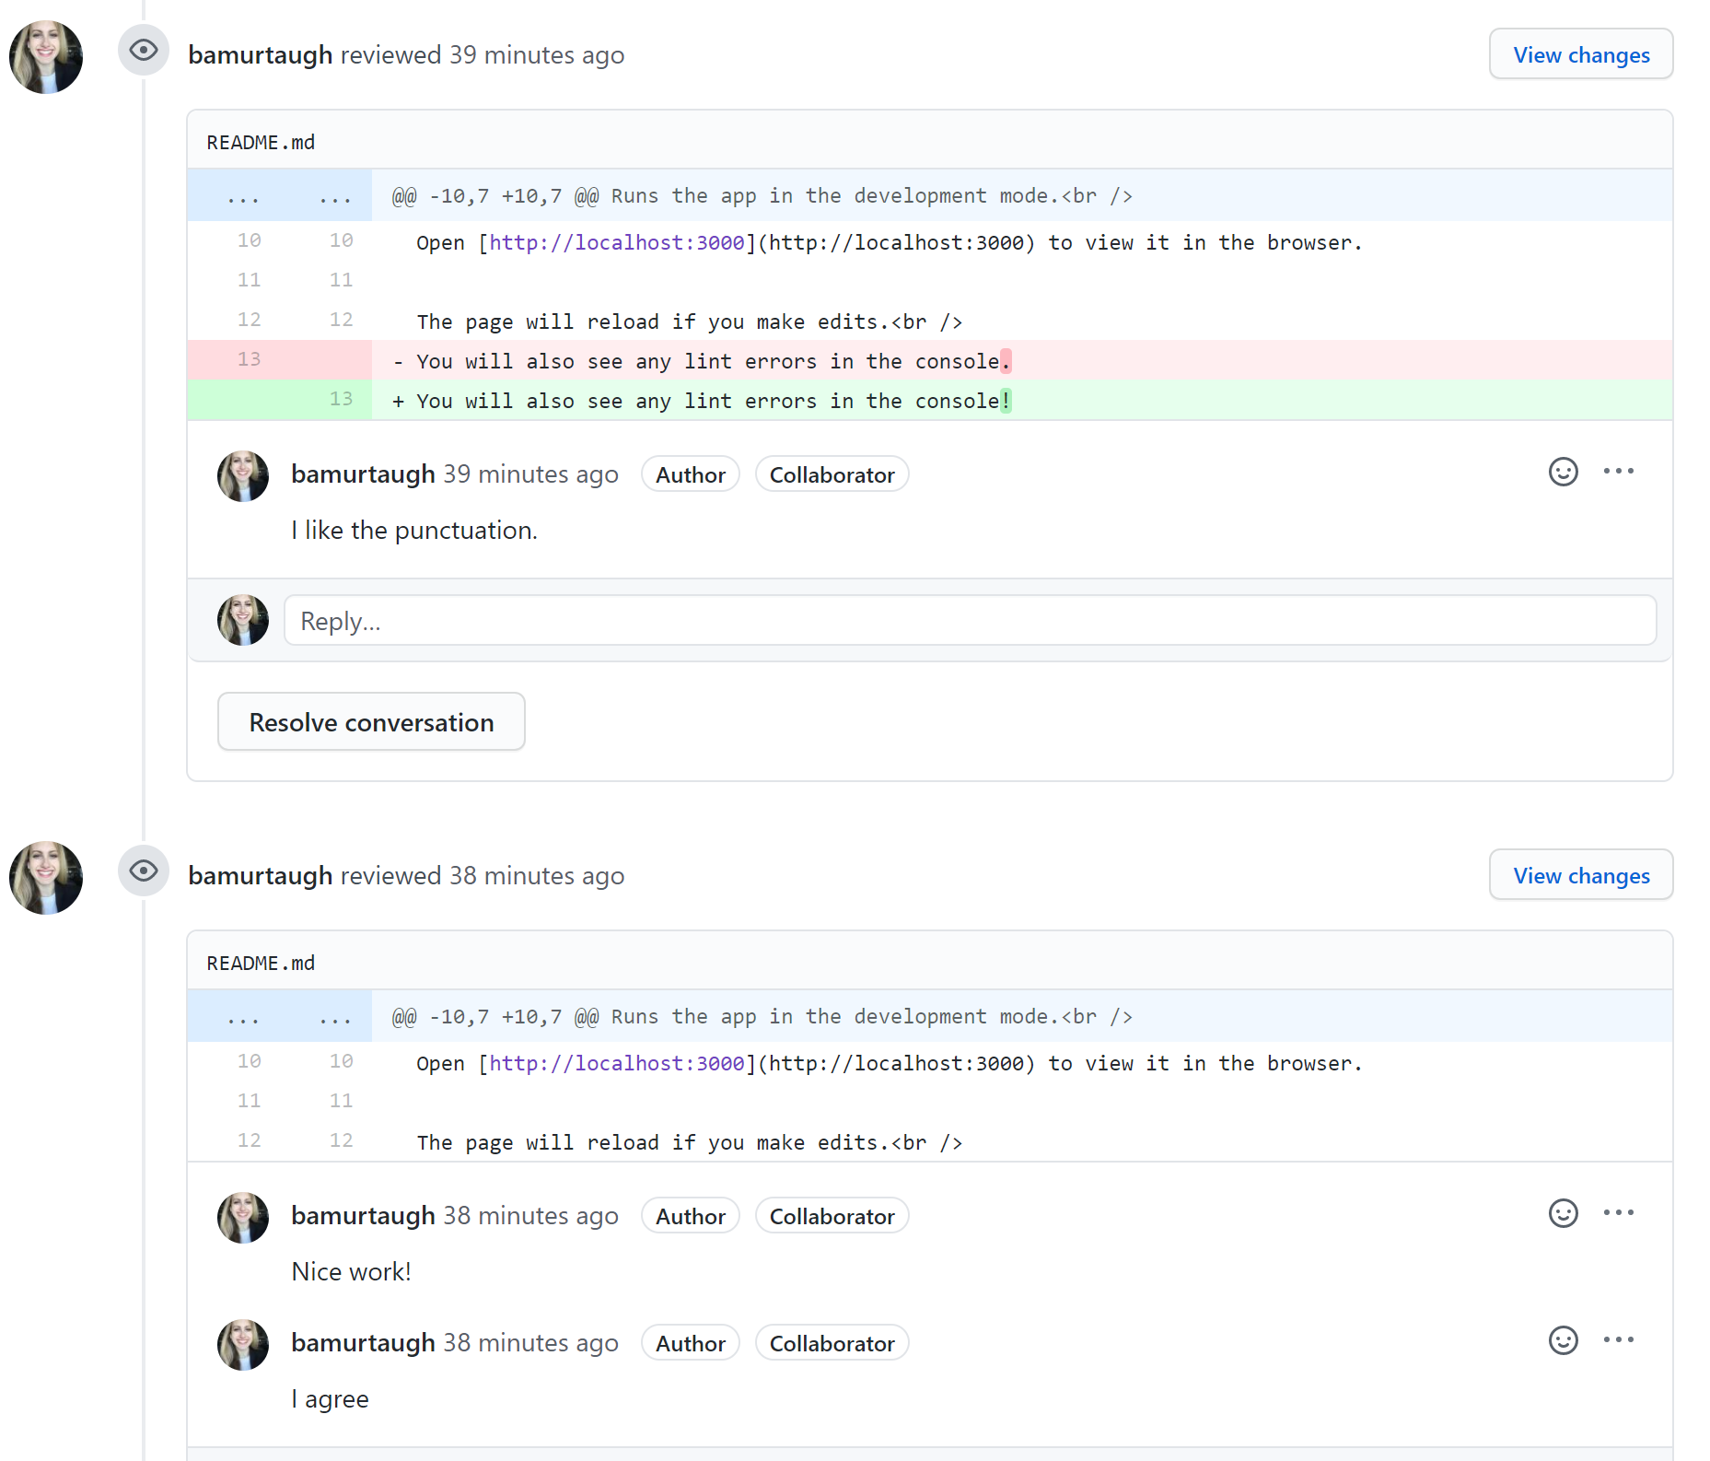Add a smiley reaction to the I agree comment
Screen dimensions: 1710x1461
(1563, 1341)
